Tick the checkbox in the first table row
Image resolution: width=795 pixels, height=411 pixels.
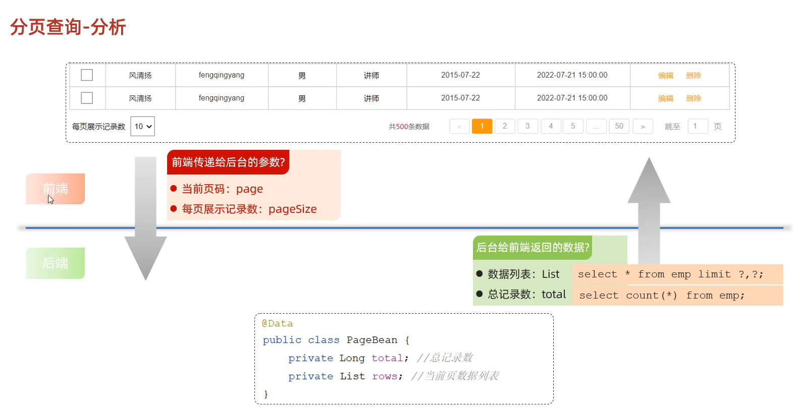click(87, 75)
